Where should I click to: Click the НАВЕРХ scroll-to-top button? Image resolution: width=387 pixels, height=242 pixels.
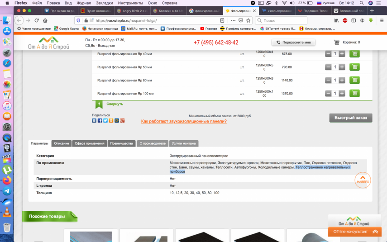tap(363, 180)
